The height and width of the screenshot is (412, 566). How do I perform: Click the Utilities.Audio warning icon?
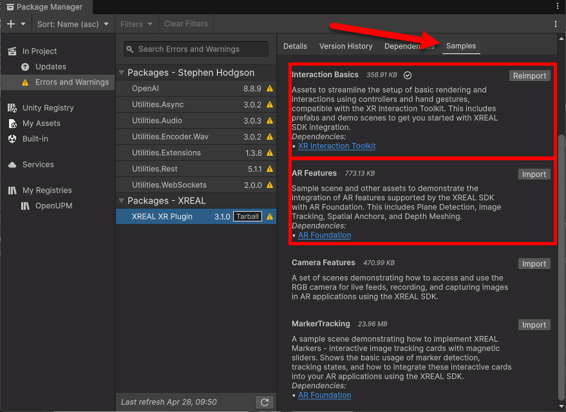click(x=270, y=120)
